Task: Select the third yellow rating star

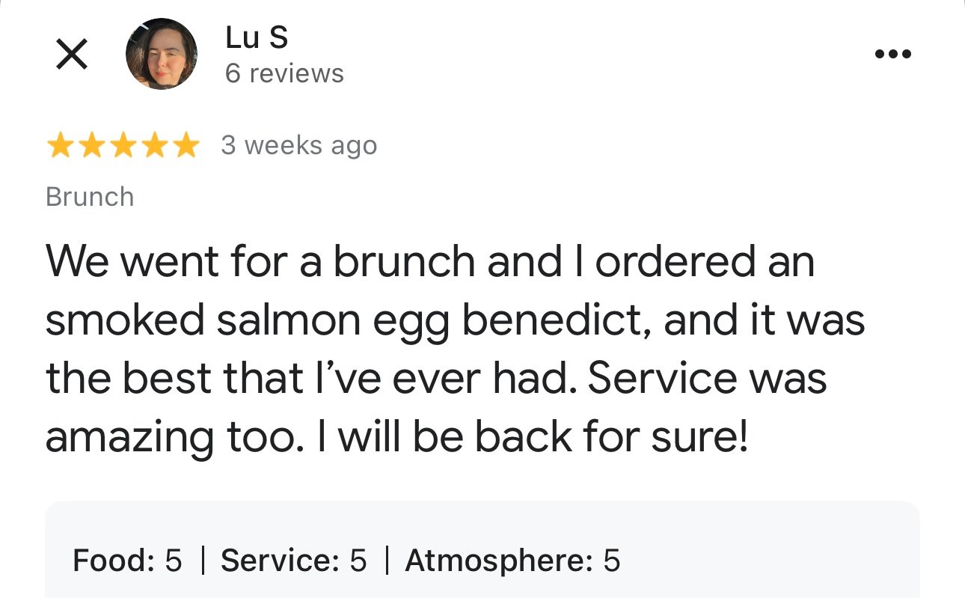Action: click(123, 146)
